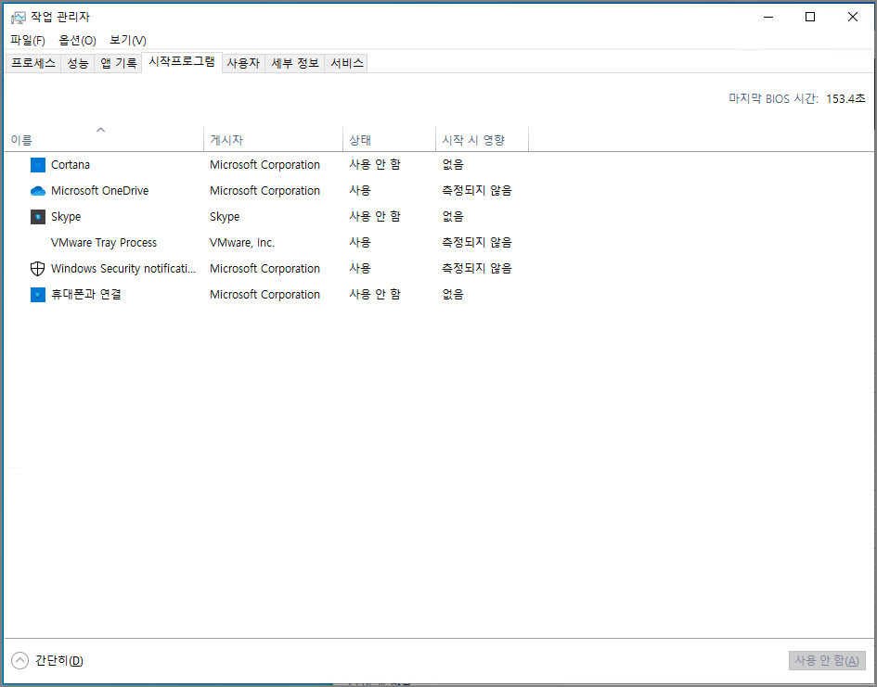
Task: Select the 휴대폰과 연결 entry name
Action: (x=86, y=294)
